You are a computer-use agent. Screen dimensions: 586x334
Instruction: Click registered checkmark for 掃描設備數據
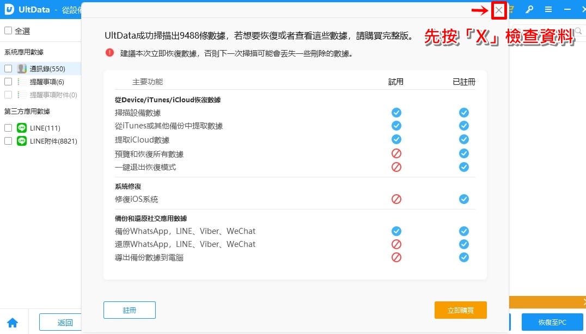pyautogui.click(x=464, y=112)
